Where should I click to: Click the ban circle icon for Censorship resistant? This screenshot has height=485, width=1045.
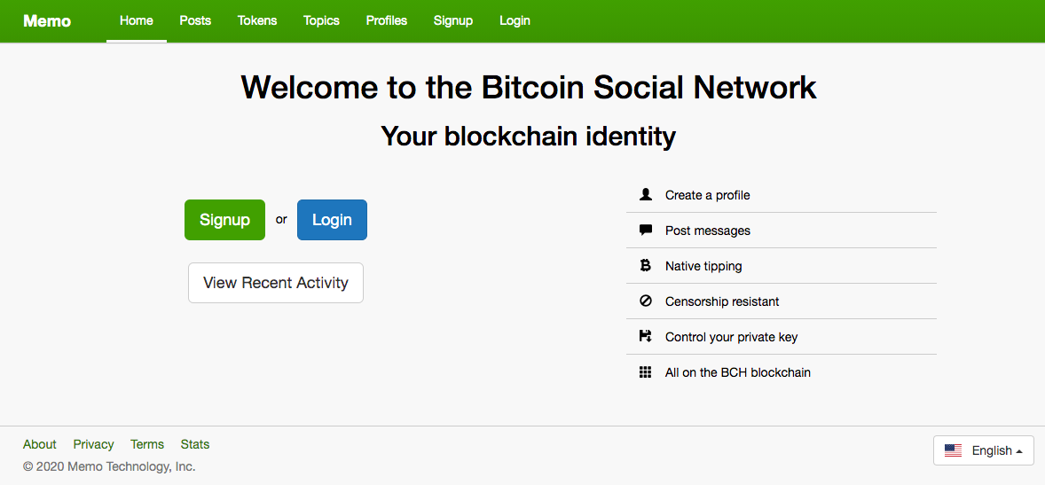[x=644, y=301]
